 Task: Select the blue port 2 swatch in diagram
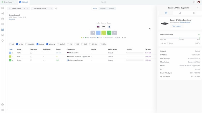(x=98, y=33)
